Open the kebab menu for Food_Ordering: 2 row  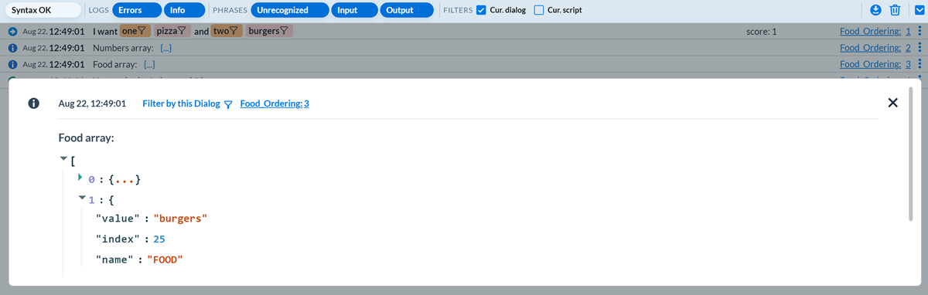(919, 48)
